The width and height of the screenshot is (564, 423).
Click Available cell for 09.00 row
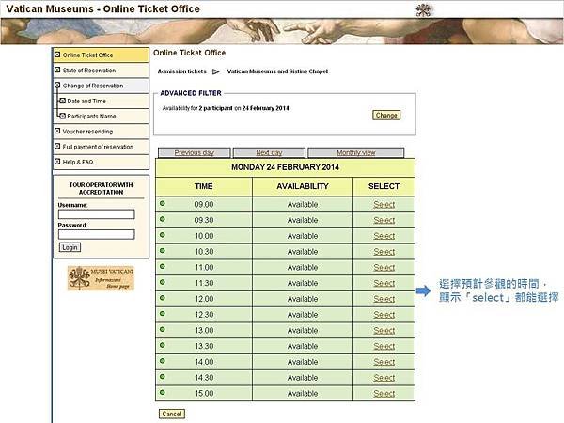303,204
